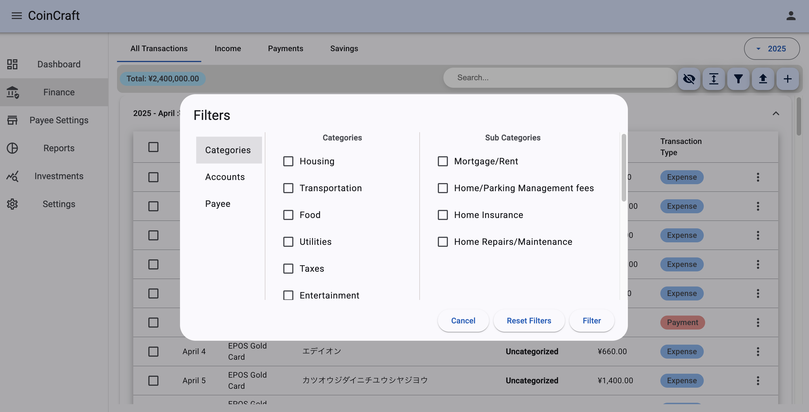Click Uncategorized in April 4 row

click(x=532, y=351)
